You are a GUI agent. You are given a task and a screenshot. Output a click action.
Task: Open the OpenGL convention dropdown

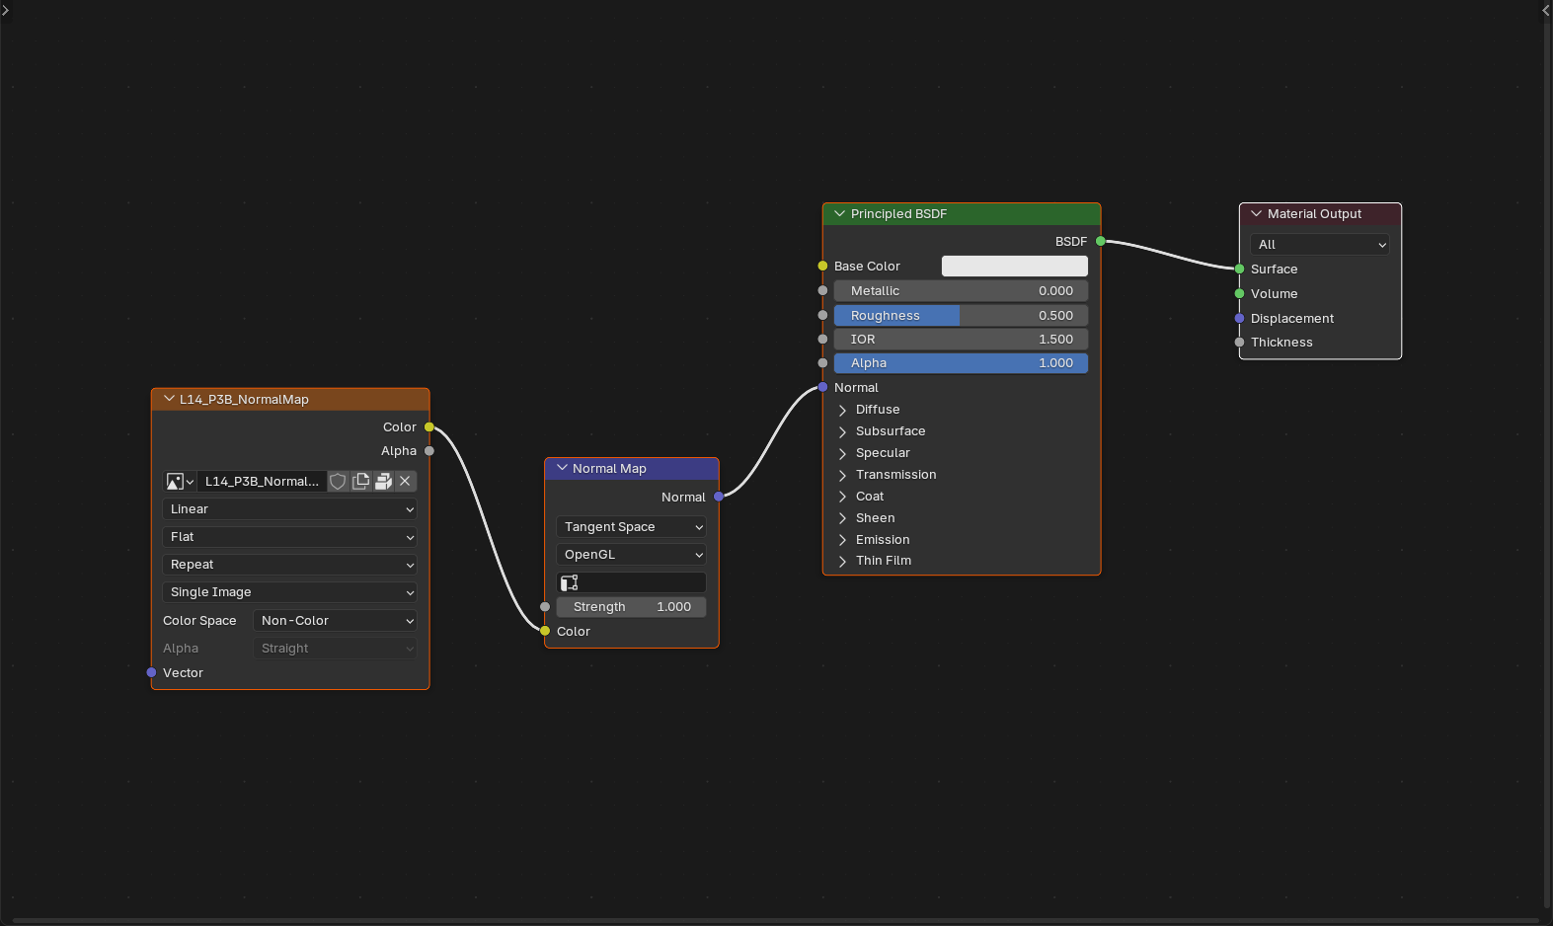631,555
